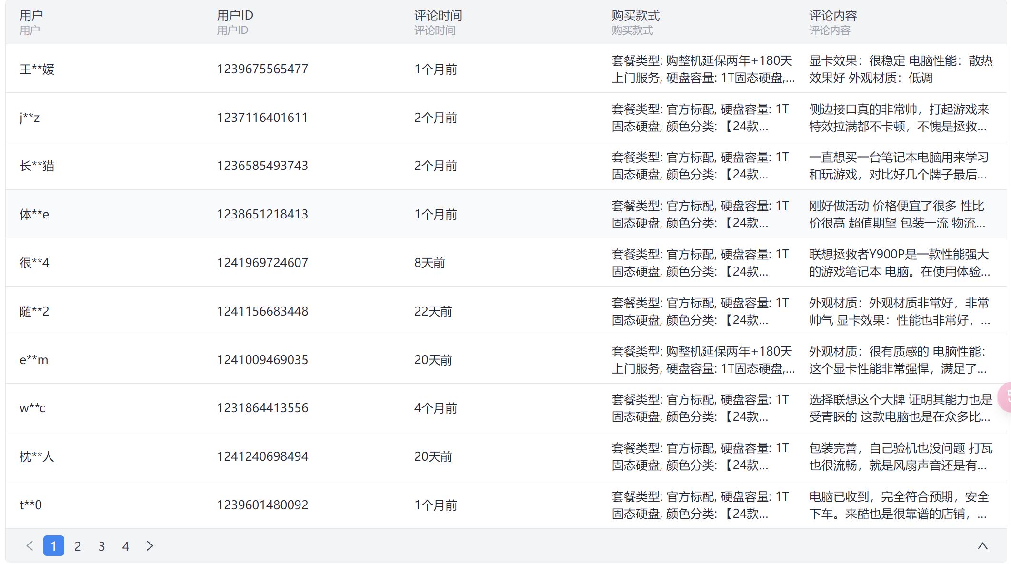Select user t**0

(x=30, y=505)
